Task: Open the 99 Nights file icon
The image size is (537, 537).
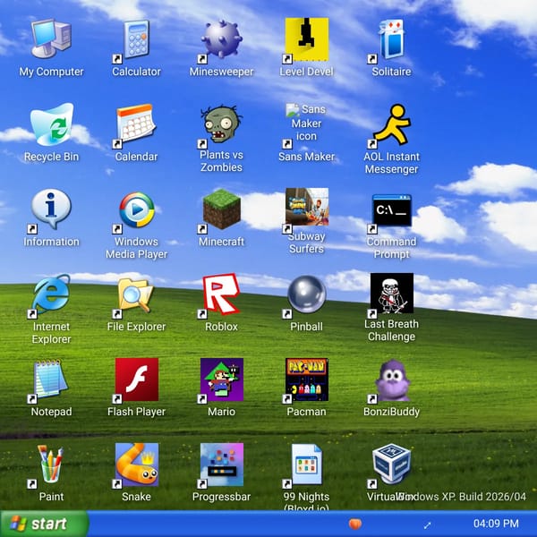Action: (x=306, y=465)
